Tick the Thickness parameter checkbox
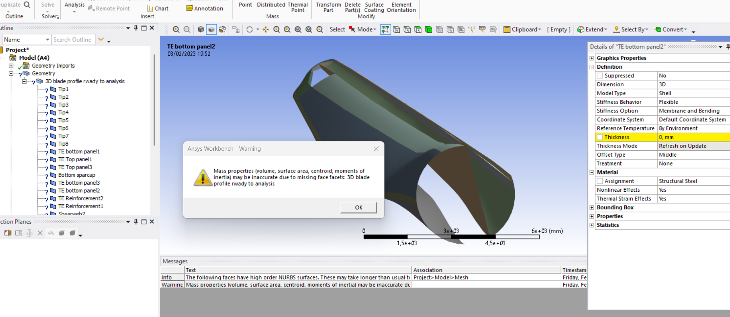This screenshot has height=317, width=730. (600, 137)
